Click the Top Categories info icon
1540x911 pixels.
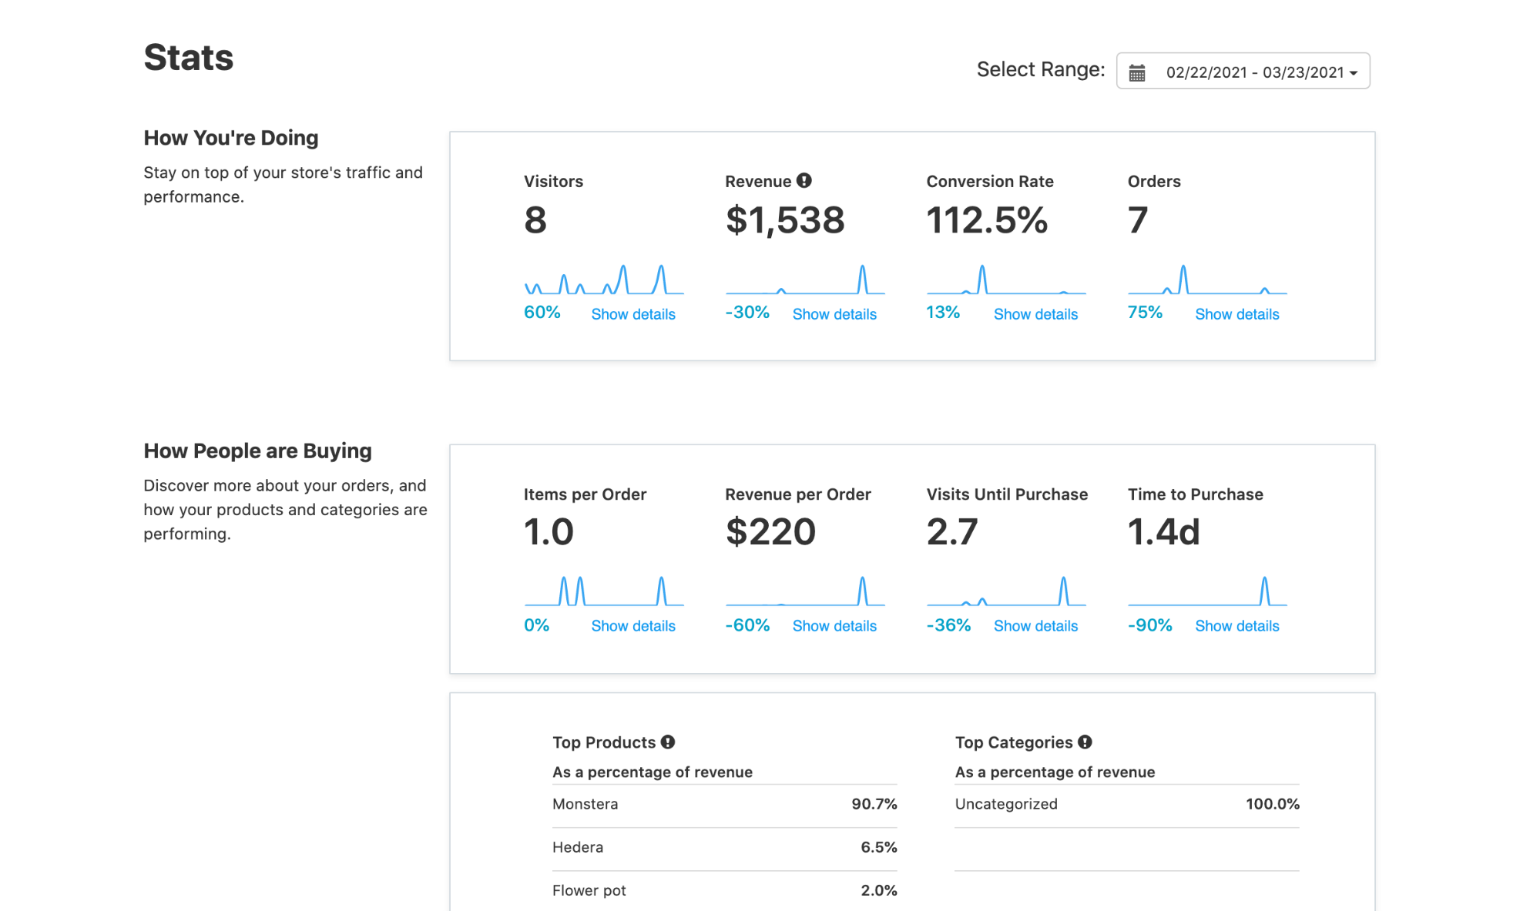tap(1085, 742)
